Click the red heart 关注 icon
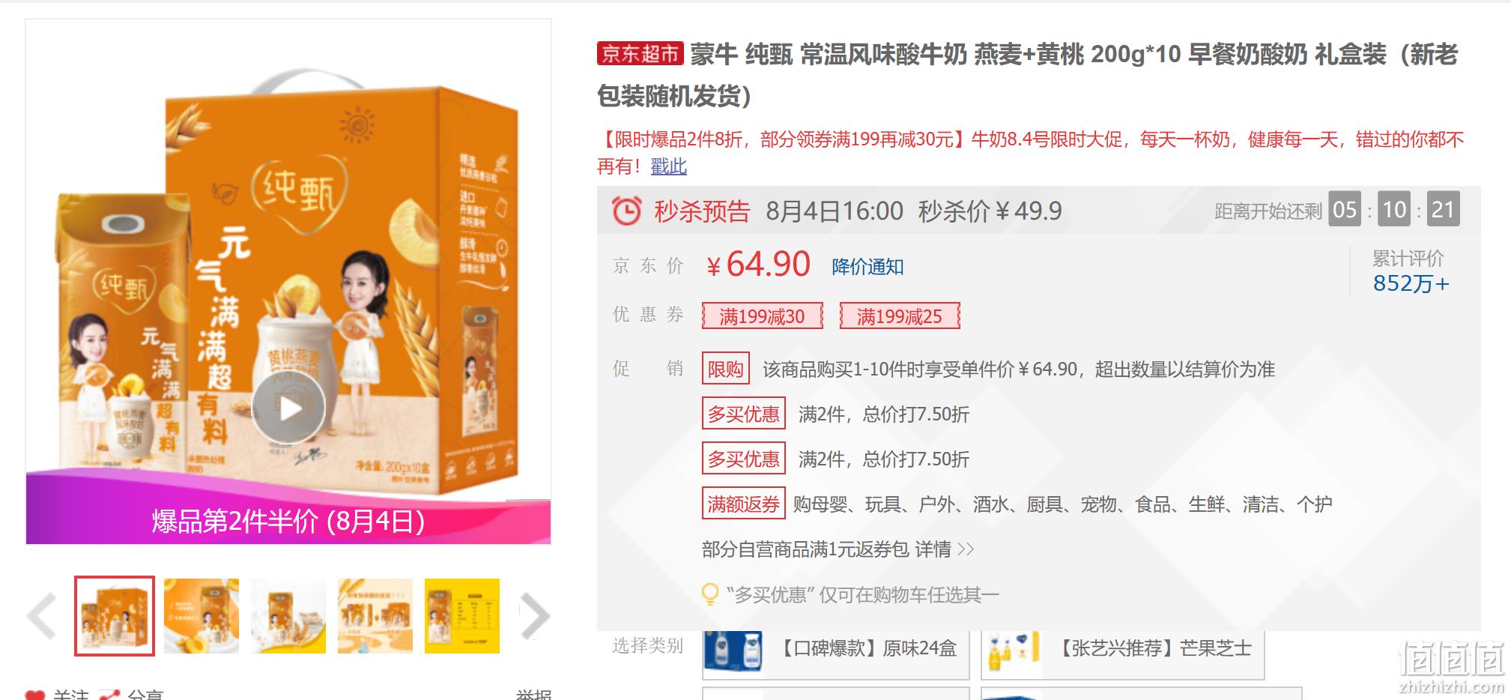Image resolution: width=1511 pixels, height=700 pixels. [35, 695]
